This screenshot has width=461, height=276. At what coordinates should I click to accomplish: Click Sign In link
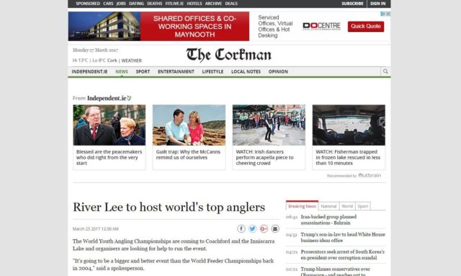click(x=377, y=4)
